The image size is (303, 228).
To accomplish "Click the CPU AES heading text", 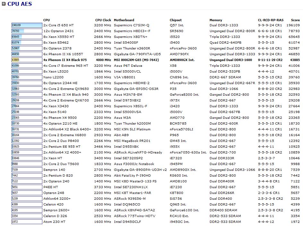I will click(x=20, y=4).
